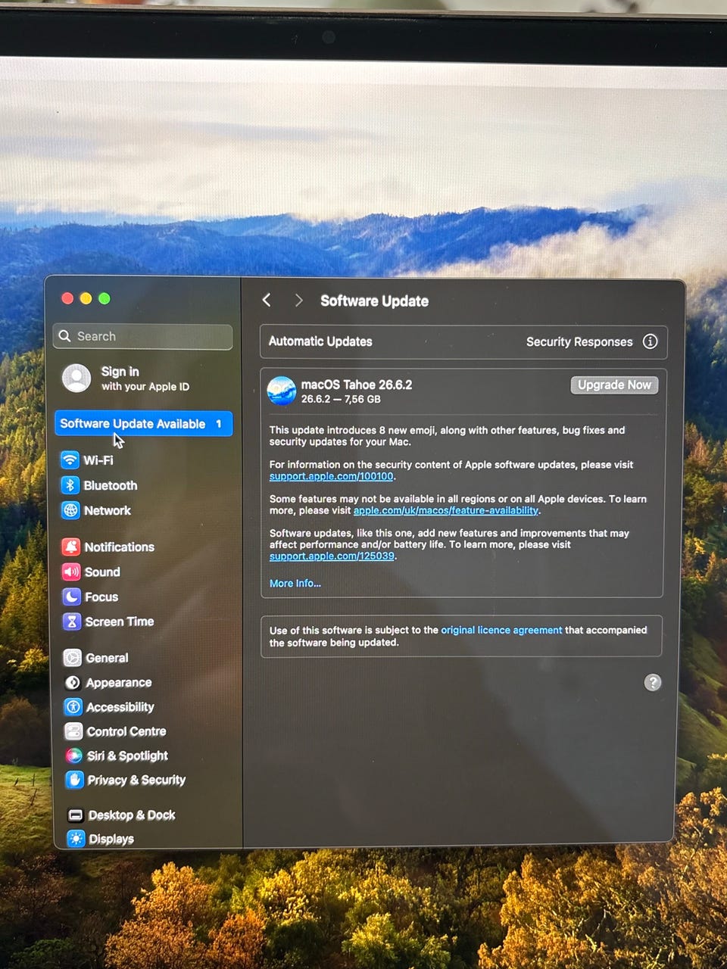Image resolution: width=727 pixels, height=969 pixels.
Task: Click the Screen Time hourglass icon
Action: (x=72, y=622)
